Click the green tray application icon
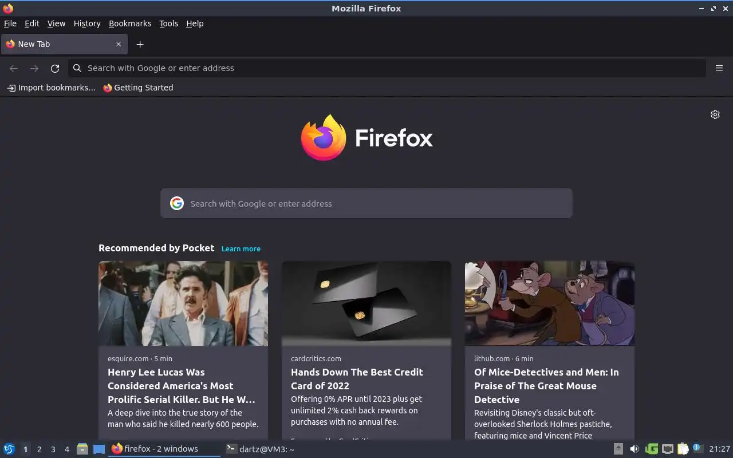 [651, 449]
